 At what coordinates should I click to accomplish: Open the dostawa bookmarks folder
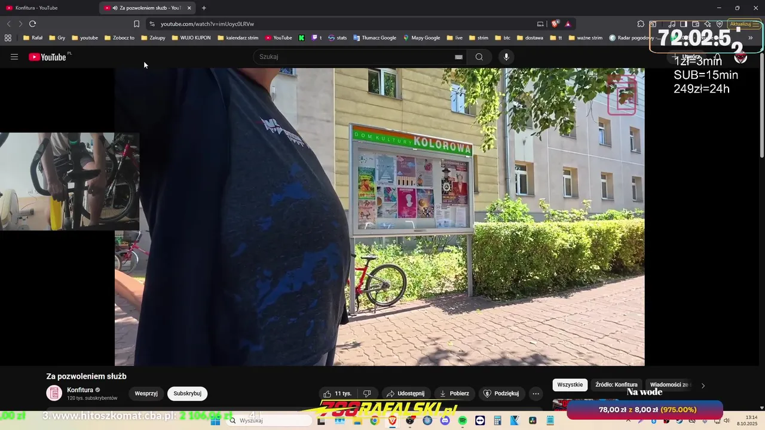[530, 38]
